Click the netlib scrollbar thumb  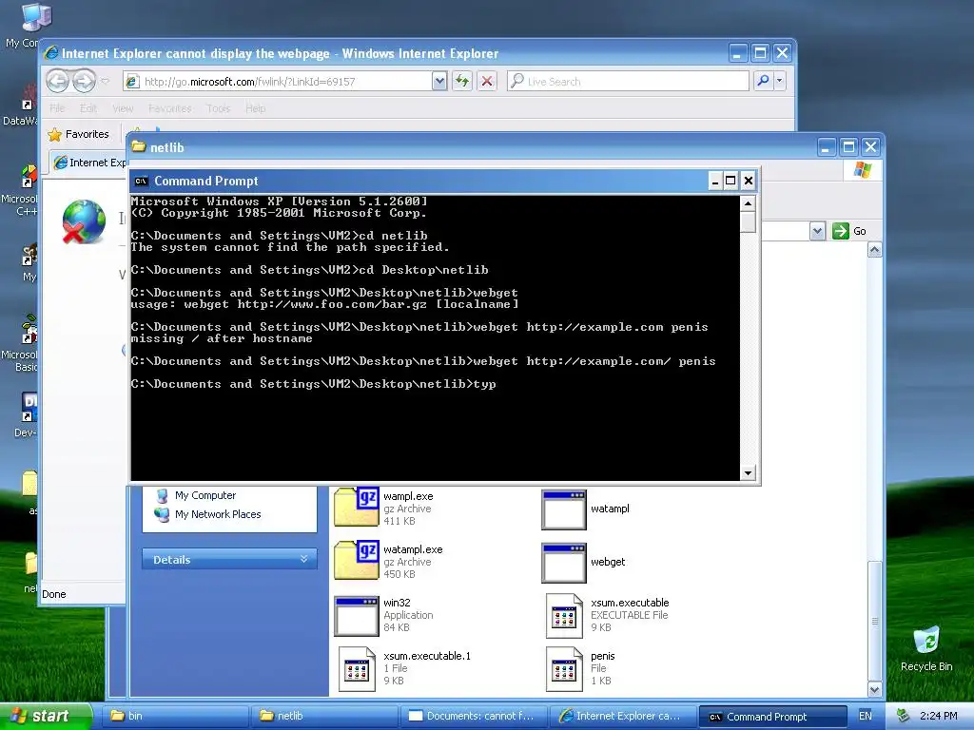pyautogui.click(x=875, y=621)
